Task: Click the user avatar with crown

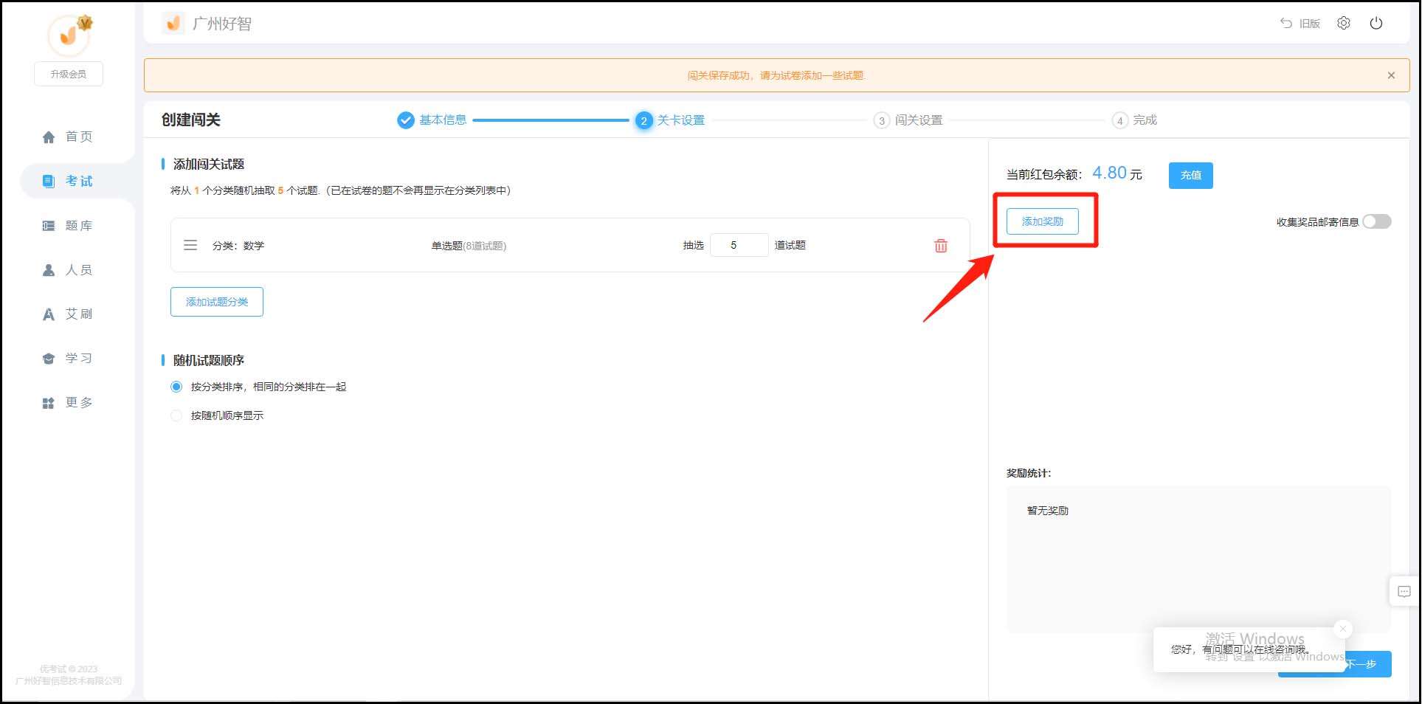Action: [x=69, y=34]
